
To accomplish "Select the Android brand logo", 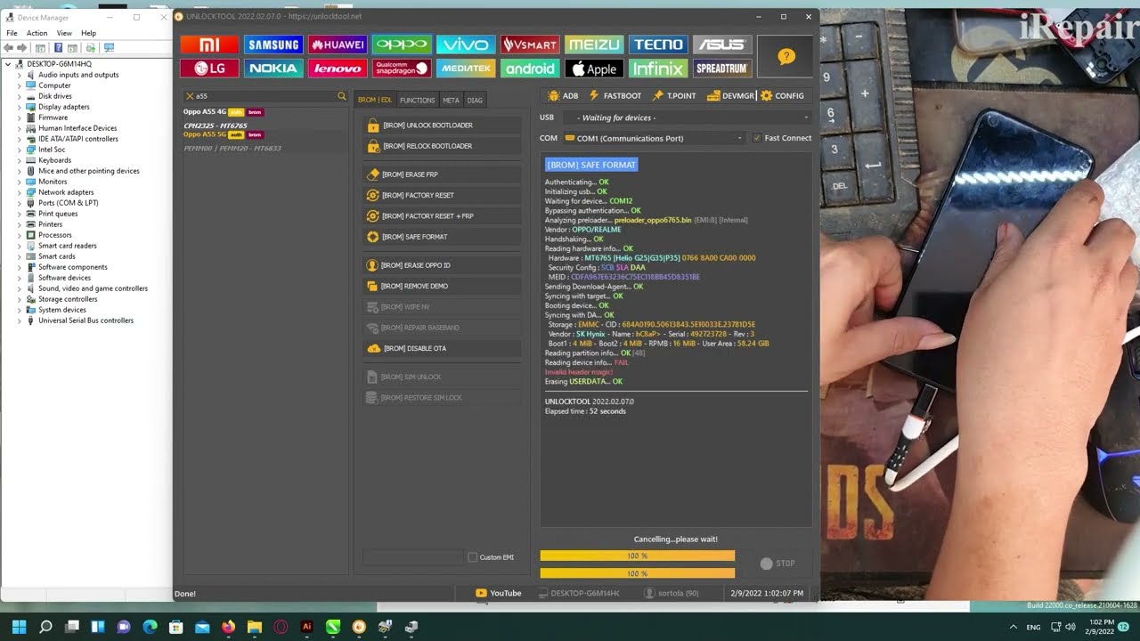I will 530,69.
